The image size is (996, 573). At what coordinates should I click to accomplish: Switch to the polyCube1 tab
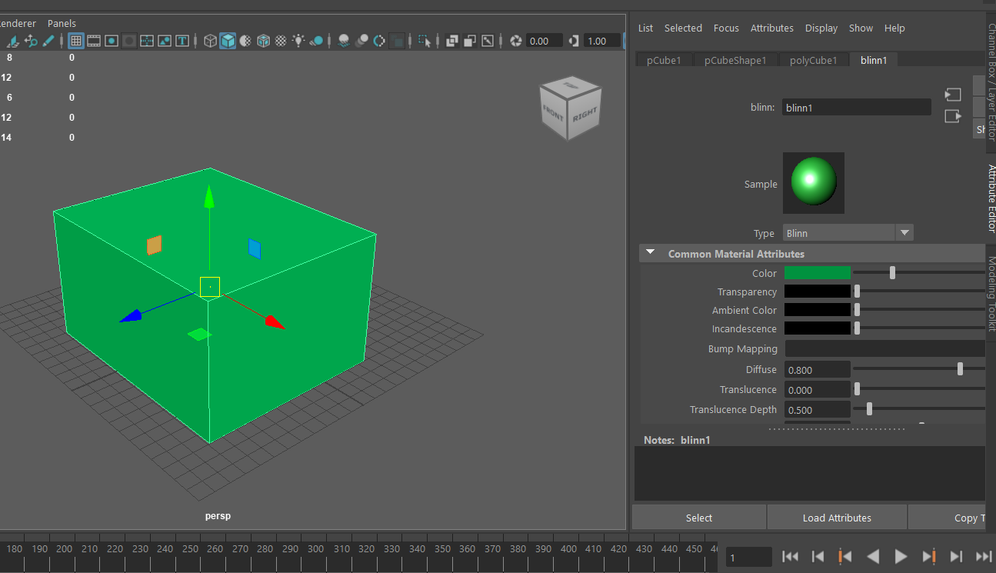pos(814,59)
